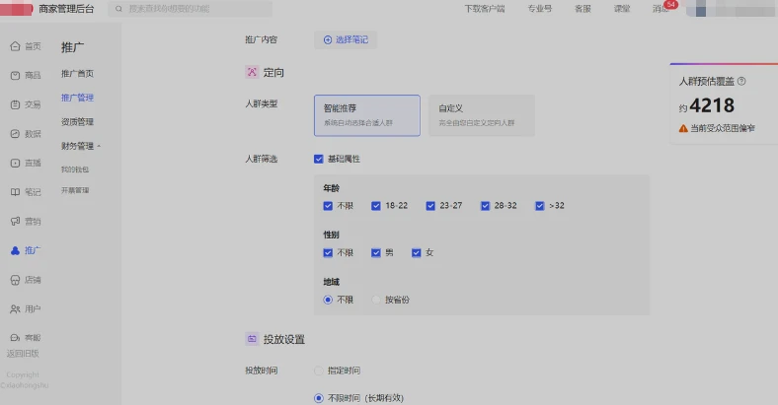Click the 4218 coverage estimate value
This screenshot has width=778, height=405.
pos(712,105)
